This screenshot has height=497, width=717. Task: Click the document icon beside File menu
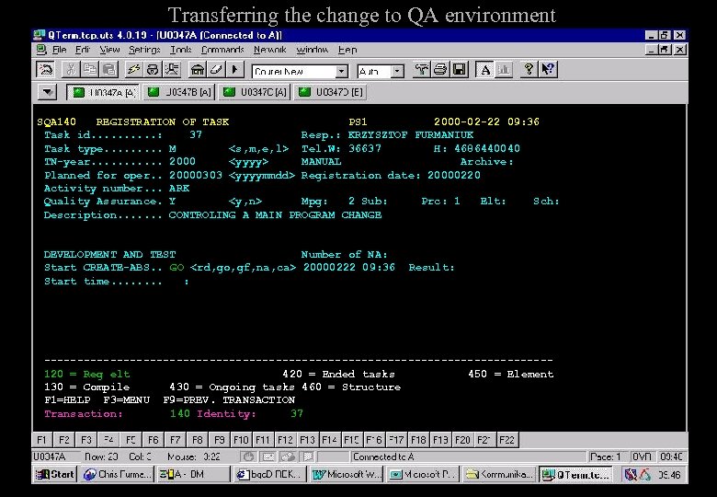click(x=41, y=50)
